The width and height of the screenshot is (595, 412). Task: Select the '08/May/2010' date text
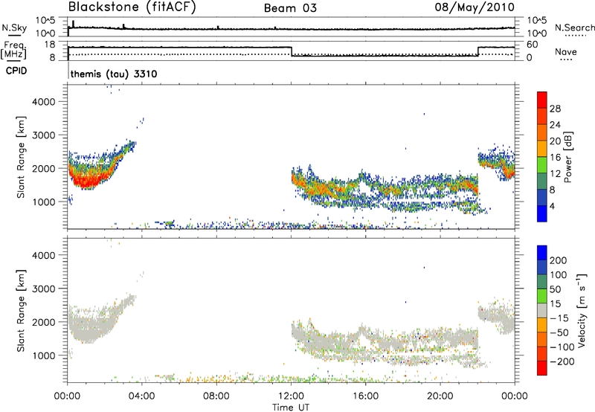click(475, 7)
